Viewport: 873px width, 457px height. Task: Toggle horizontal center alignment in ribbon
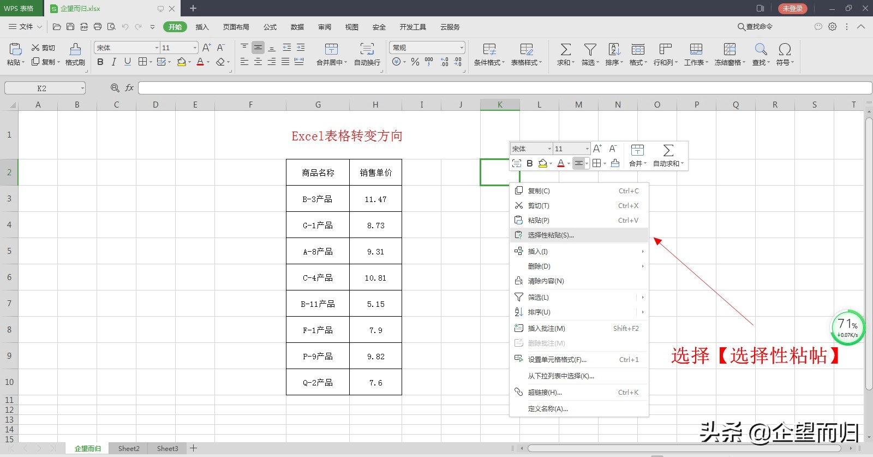258,62
